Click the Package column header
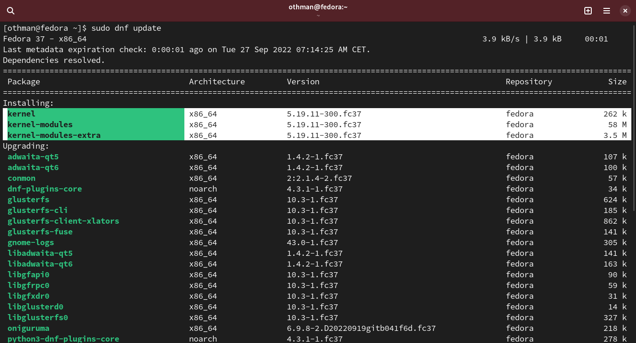The height and width of the screenshot is (343, 636). coord(24,82)
